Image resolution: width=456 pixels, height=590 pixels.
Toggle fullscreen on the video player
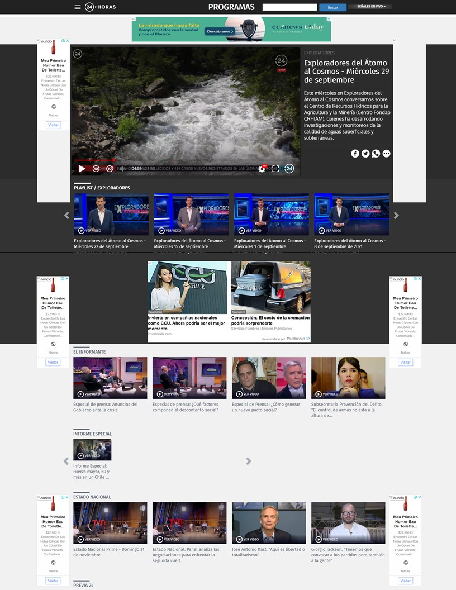(x=275, y=169)
